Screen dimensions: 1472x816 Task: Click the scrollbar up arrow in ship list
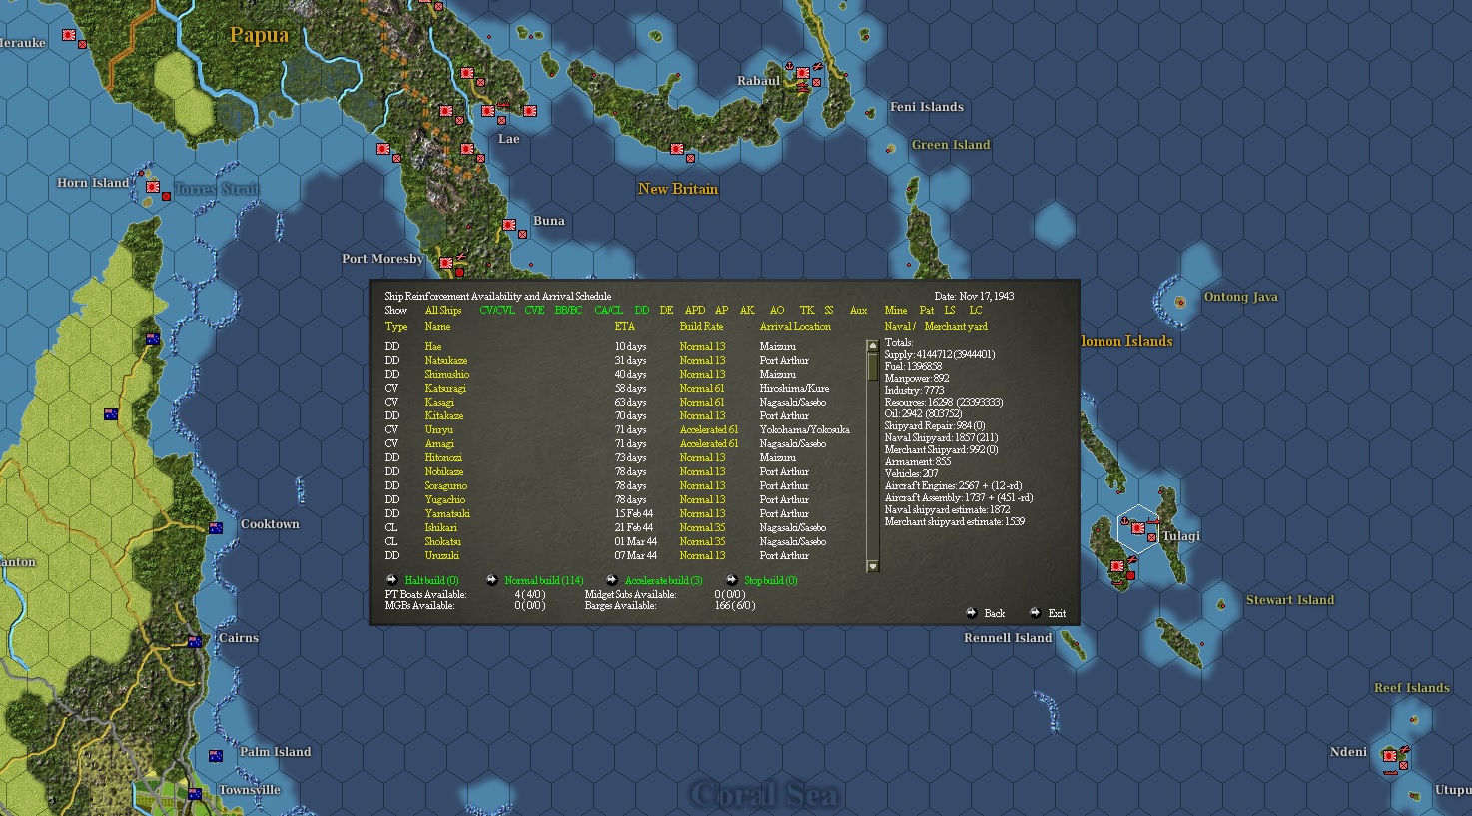tap(872, 346)
